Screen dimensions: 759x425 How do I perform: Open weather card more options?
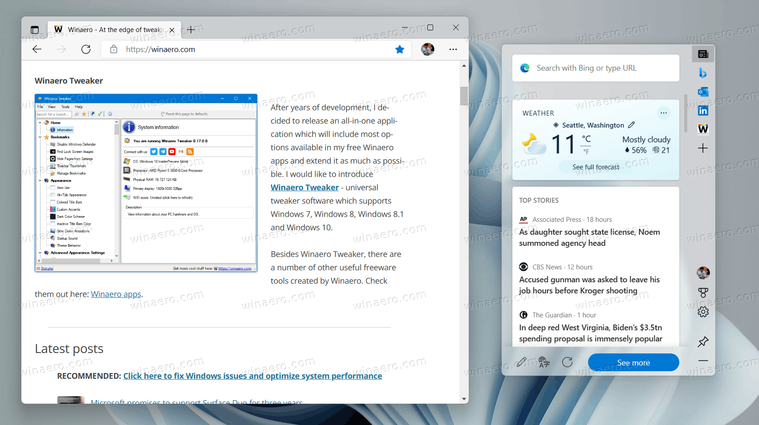(664, 113)
